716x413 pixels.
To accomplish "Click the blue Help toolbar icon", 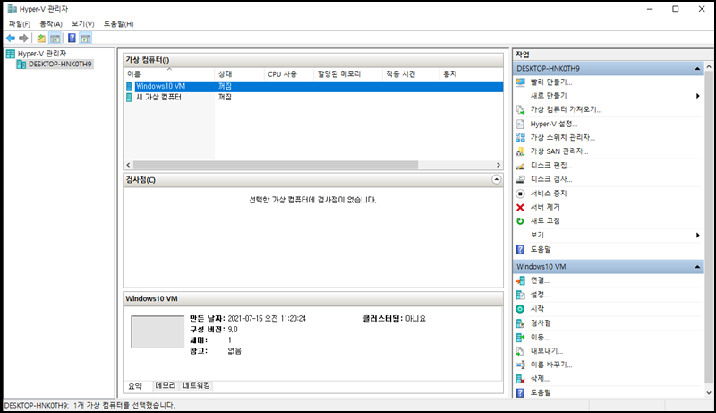I will pyautogui.click(x=72, y=39).
